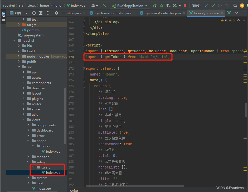Viewport: 248px width, 192px height.
Task: Close the SysSalaryController.java tab
Action: point(184,13)
